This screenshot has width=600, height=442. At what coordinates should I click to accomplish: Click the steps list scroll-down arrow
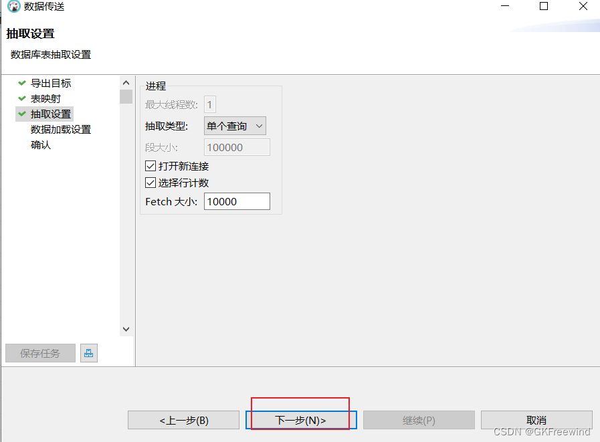click(126, 329)
